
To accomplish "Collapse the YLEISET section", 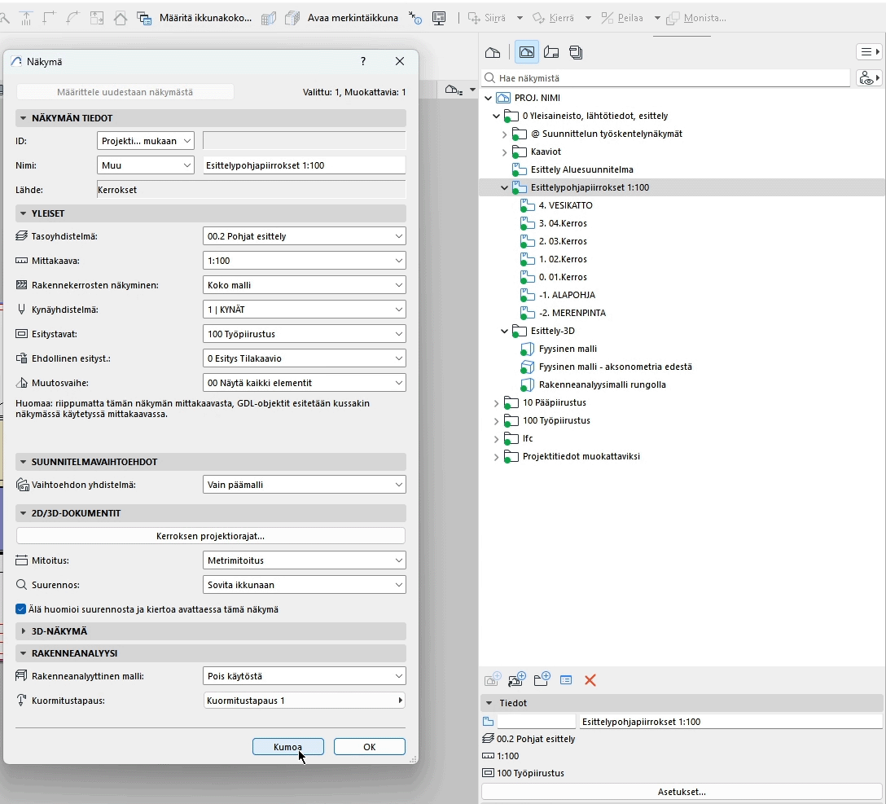I will tap(23, 213).
